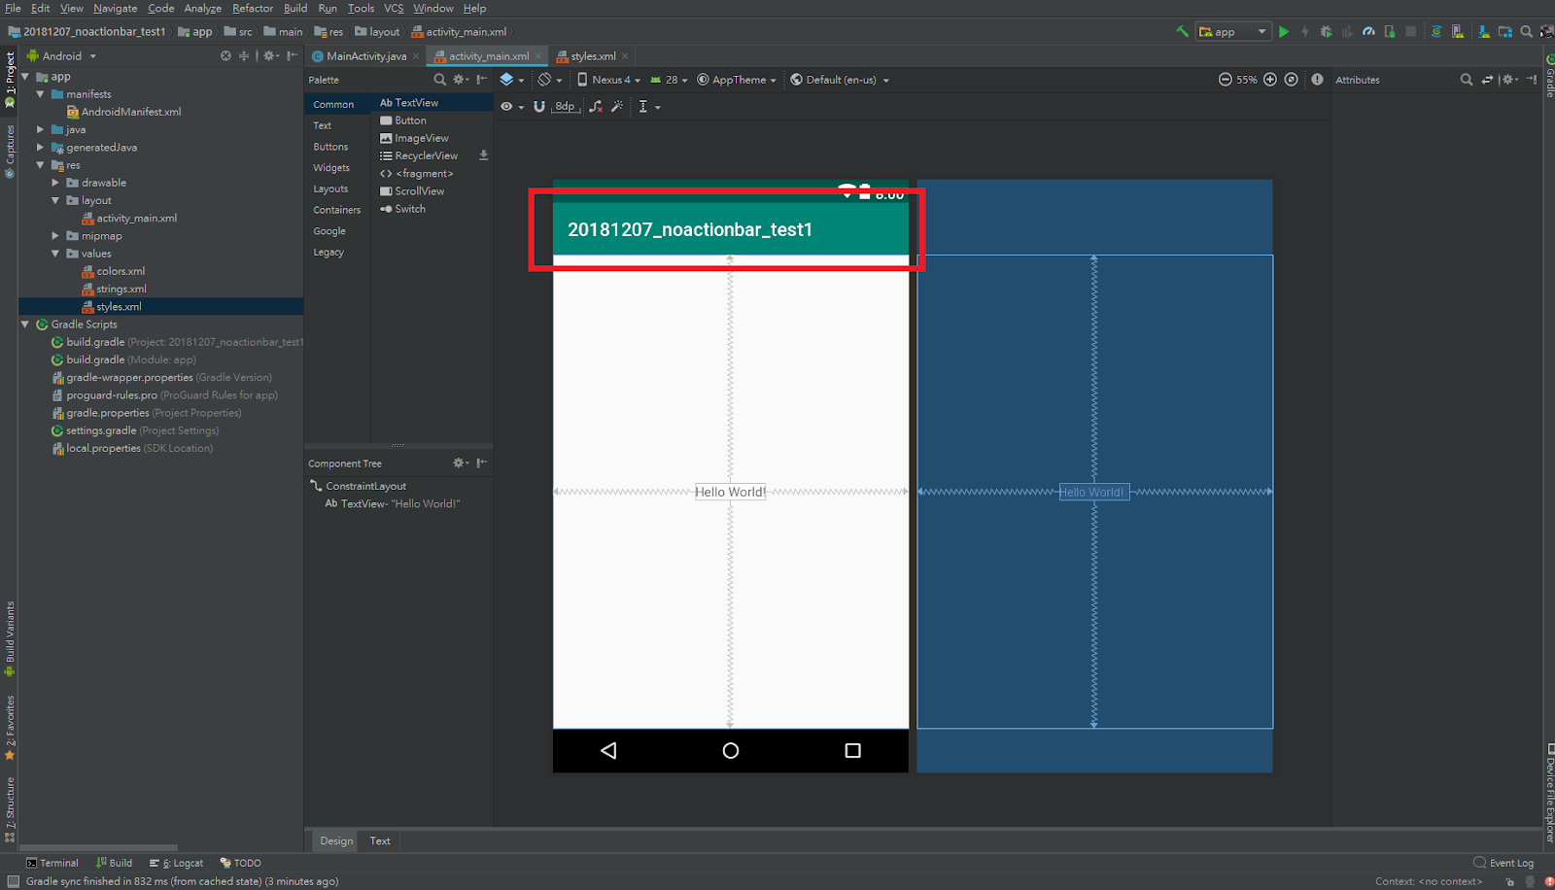Switch to the Text editor tab

click(x=380, y=840)
